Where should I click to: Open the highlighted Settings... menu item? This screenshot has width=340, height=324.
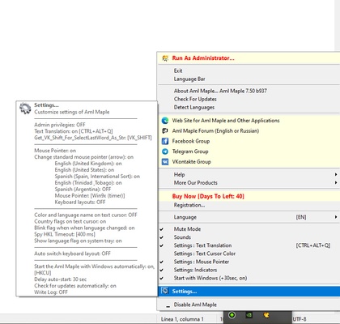click(249, 292)
